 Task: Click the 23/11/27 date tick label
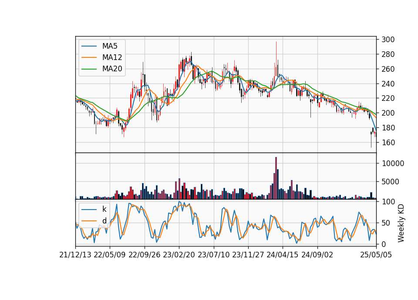(248, 255)
